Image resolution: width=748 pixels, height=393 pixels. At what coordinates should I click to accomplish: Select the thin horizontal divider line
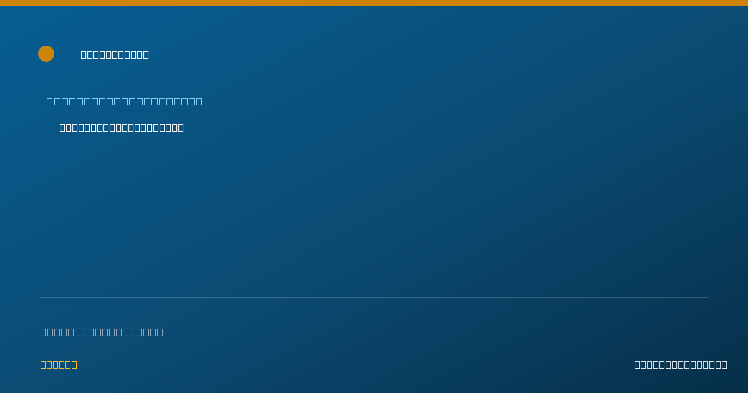pyautogui.click(x=374, y=297)
